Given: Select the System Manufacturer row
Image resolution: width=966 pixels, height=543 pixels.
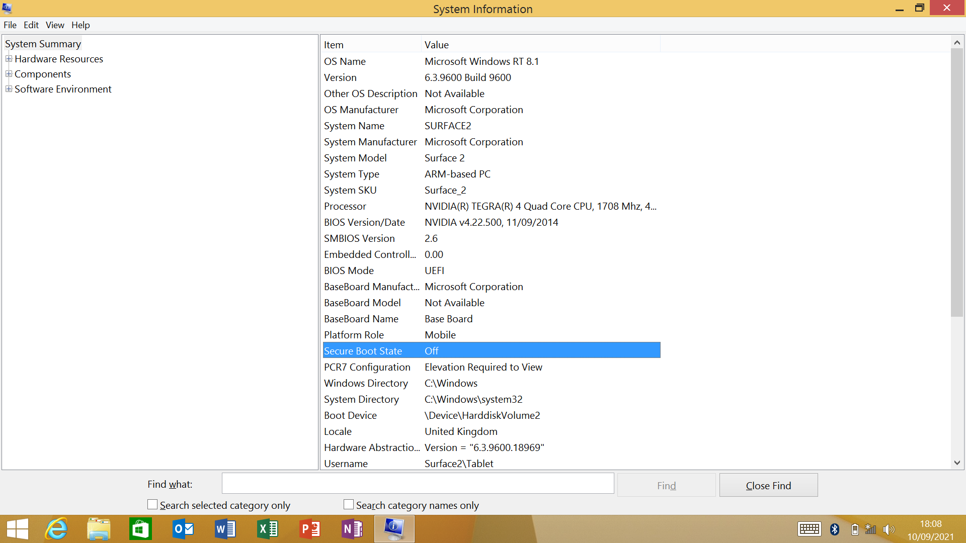Looking at the screenshot, I should (x=491, y=142).
